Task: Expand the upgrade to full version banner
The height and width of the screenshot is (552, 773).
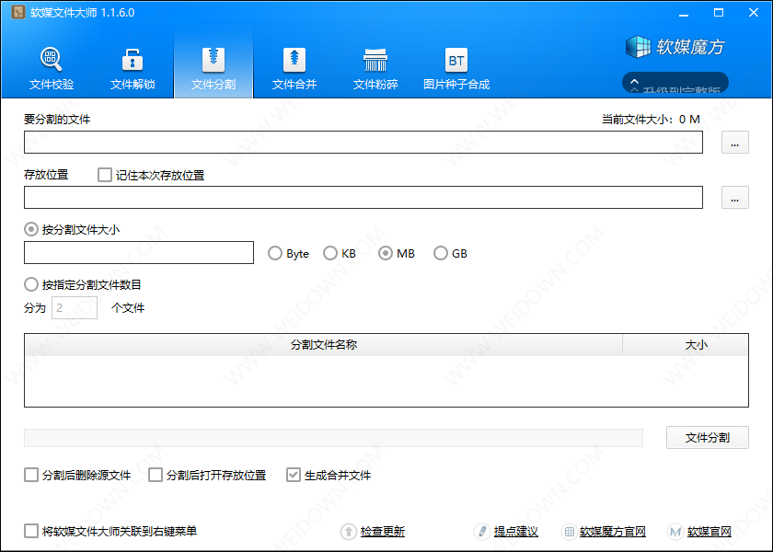Action: click(x=675, y=84)
